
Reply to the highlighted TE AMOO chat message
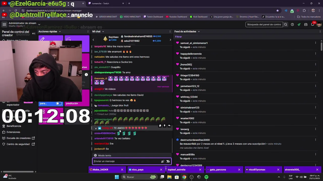[169, 126]
